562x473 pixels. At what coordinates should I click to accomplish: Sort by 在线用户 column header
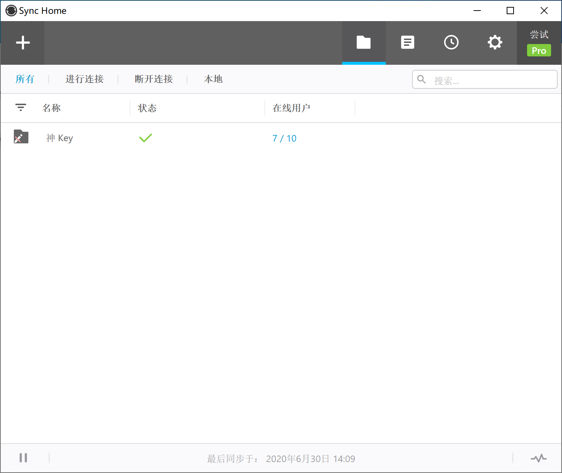coord(291,108)
